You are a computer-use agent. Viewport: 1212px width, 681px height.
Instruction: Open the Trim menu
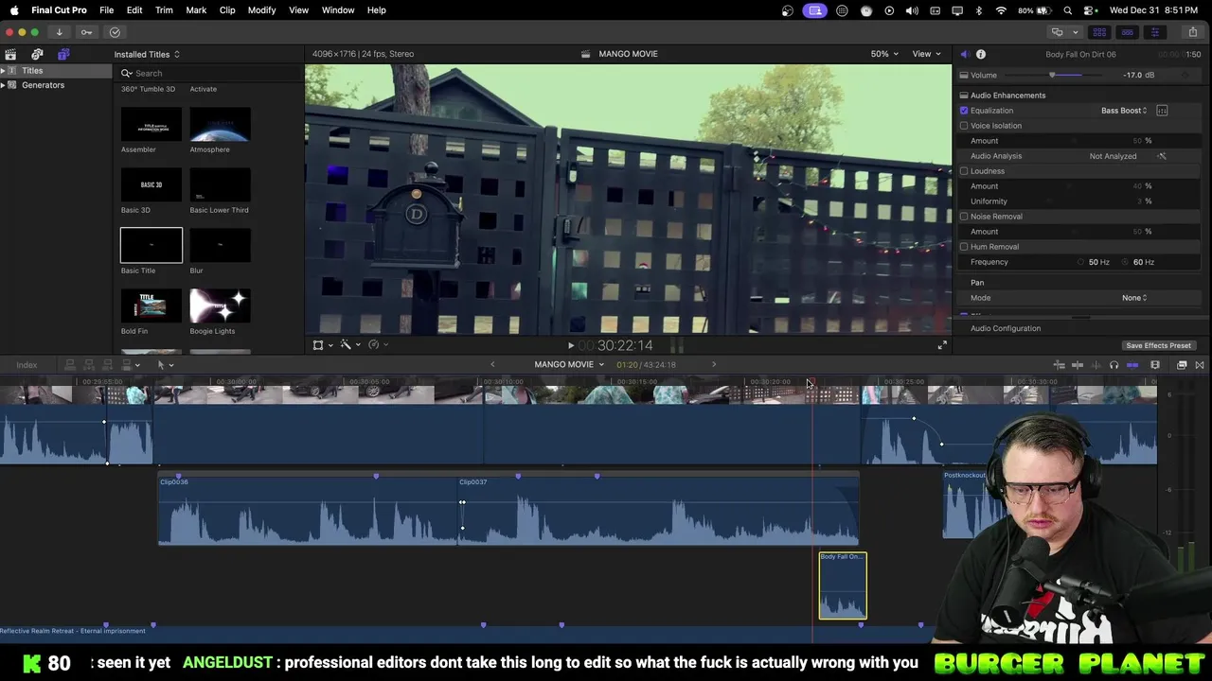164,10
